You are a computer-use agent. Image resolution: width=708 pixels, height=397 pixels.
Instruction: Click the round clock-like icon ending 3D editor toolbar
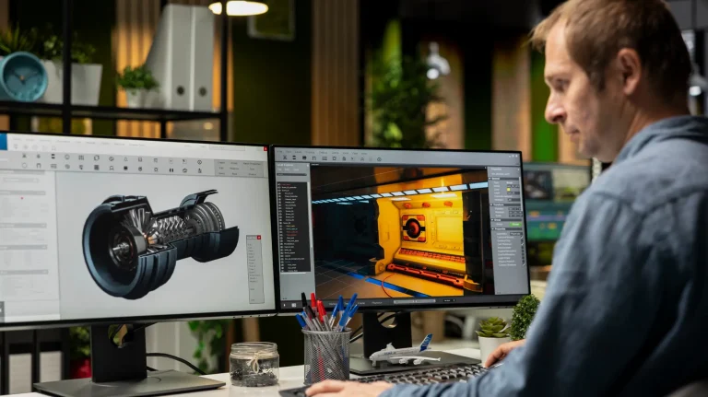379,159
